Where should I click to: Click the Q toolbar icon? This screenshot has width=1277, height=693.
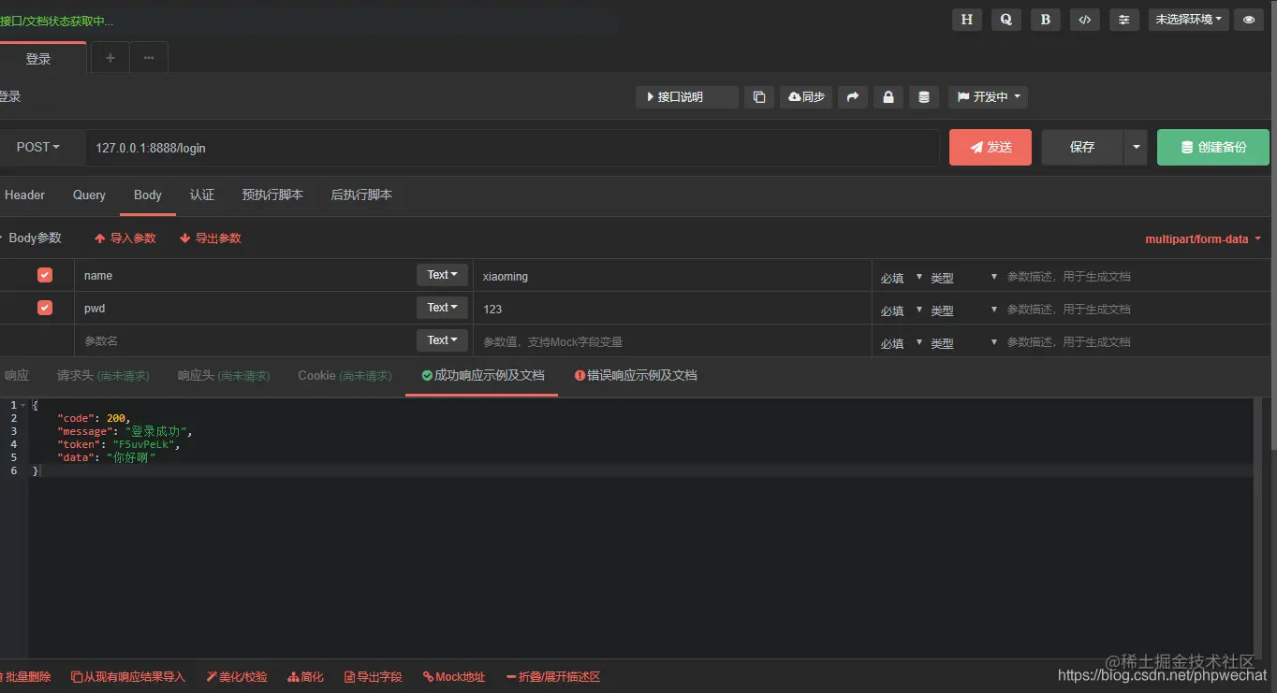(x=1006, y=20)
